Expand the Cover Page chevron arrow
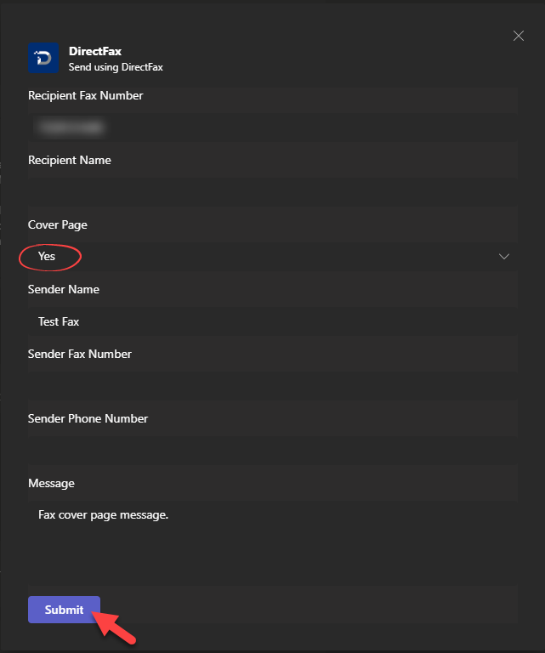The image size is (545, 653). pos(504,257)
